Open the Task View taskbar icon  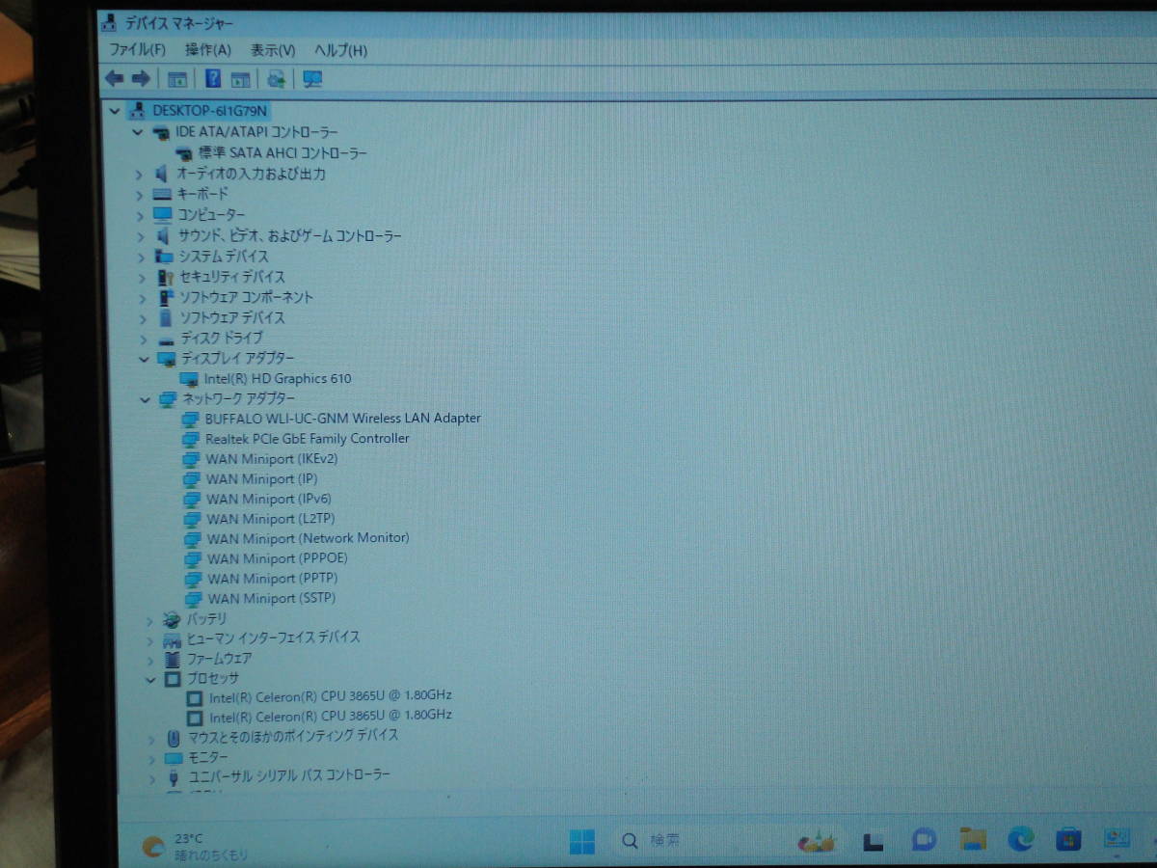(x=874, y=842)
